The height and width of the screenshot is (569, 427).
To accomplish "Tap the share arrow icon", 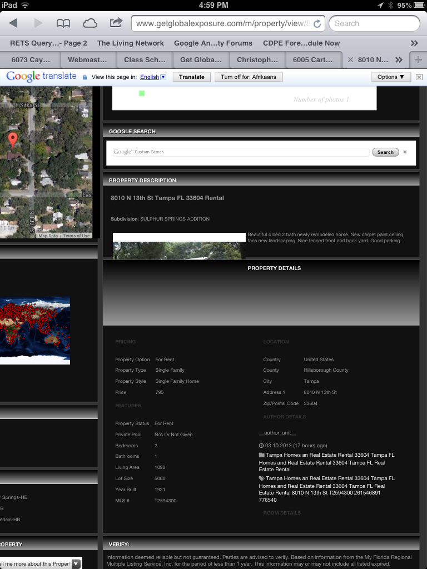I will click(x=116, y=23).
